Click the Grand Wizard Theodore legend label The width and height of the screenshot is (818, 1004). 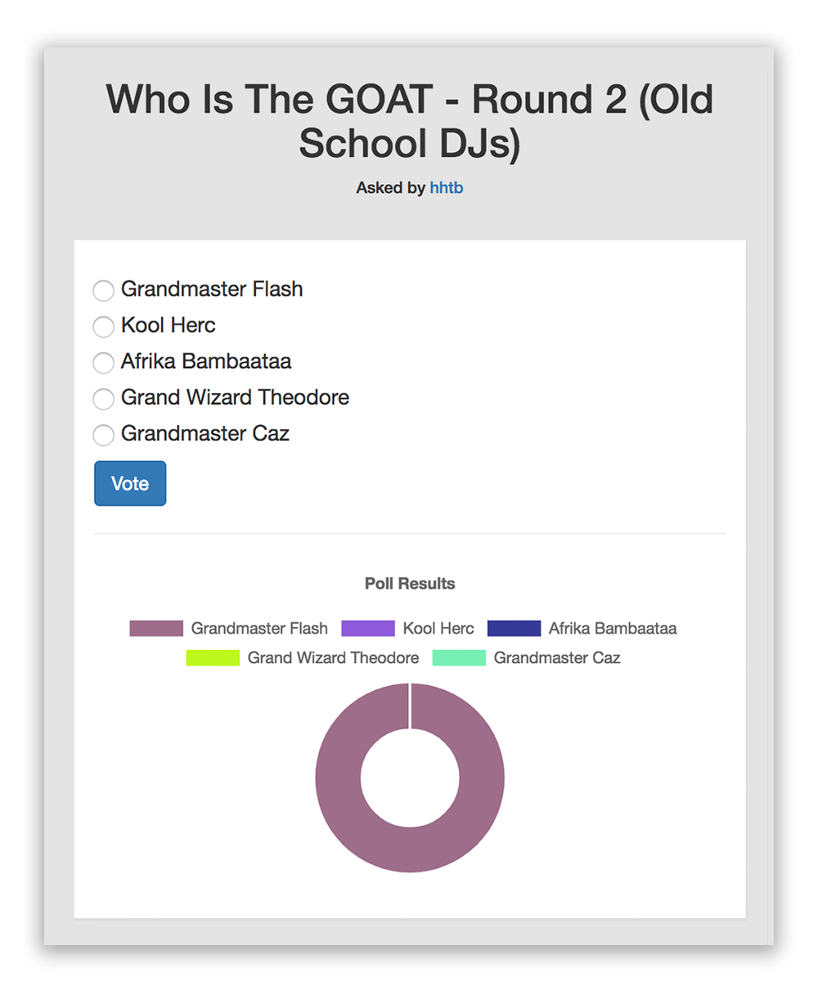click(333, 658)
